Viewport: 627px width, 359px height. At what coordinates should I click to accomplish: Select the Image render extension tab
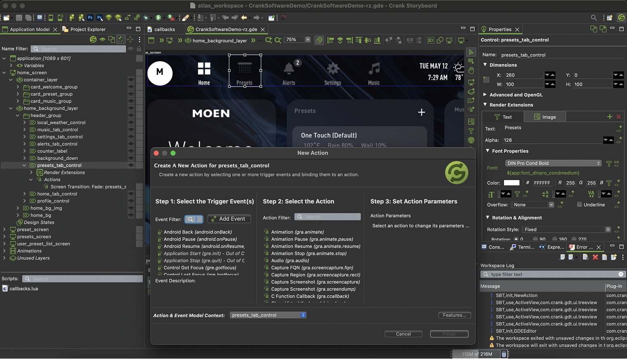click(x=545, y=117)
